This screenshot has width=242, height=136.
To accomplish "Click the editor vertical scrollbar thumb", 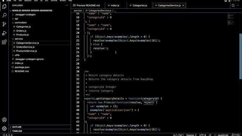I will [x=240, y=56].
